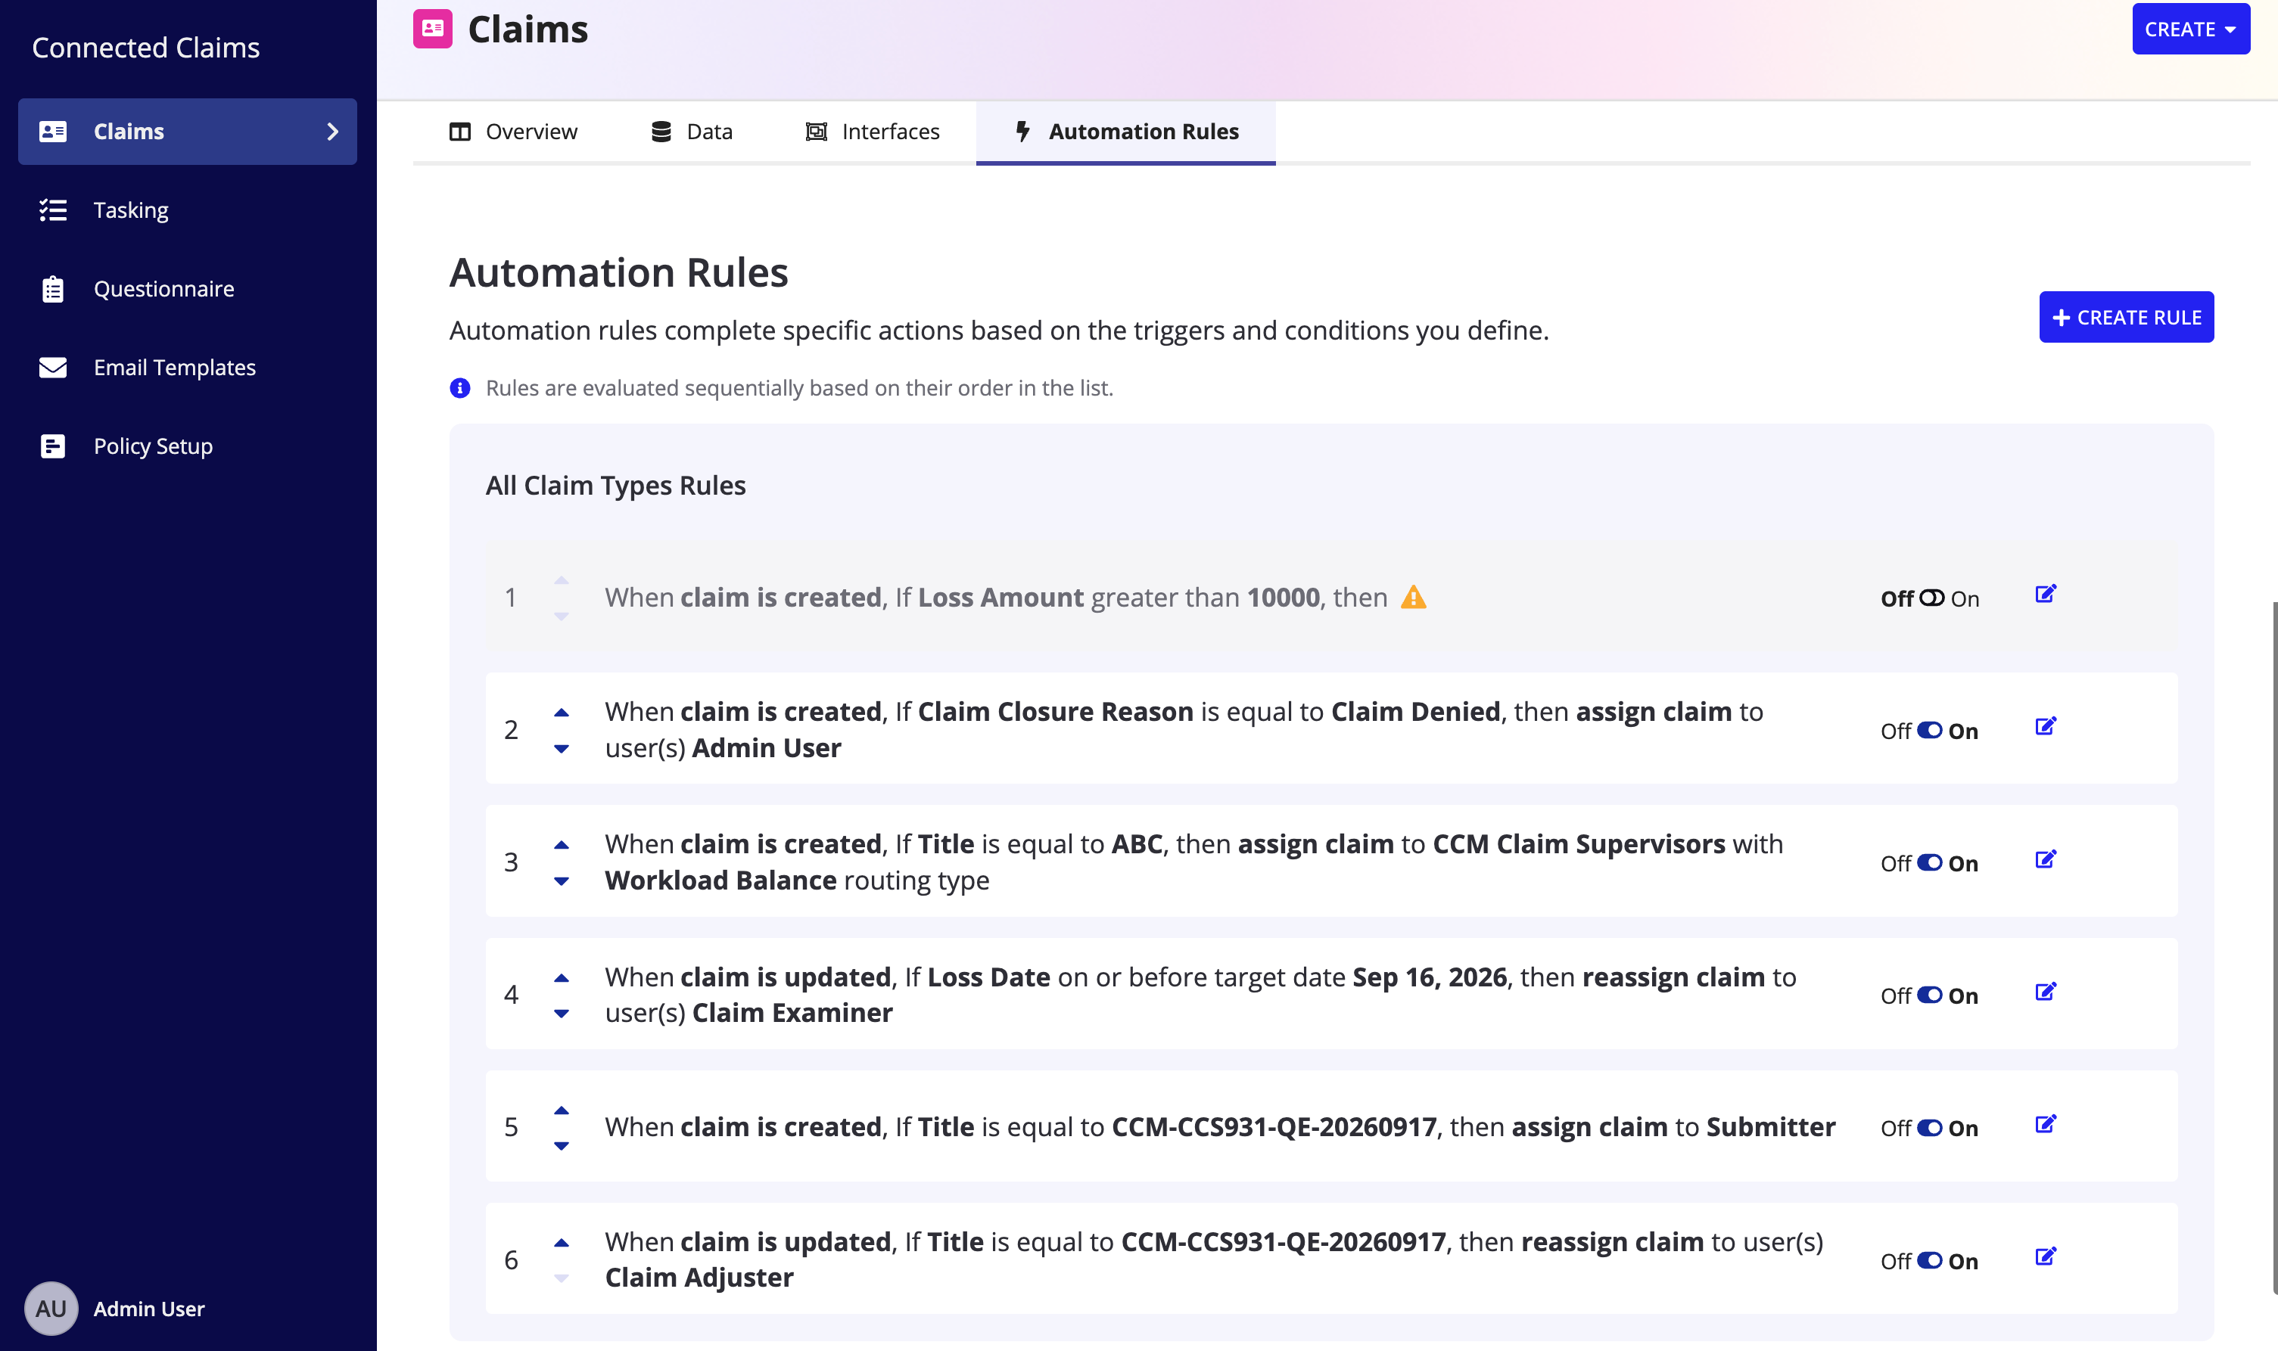The height and width of the screenshot is (1351, 2278).
Task: Move rule 3 down with the arrow
Action: coord(561,881)
